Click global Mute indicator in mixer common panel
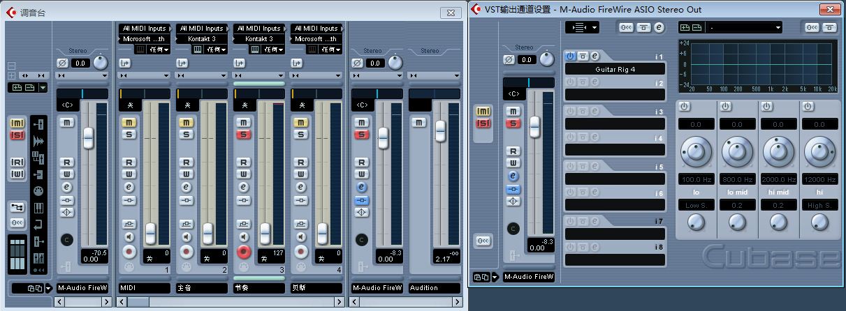The height and width of the screenshot is (311, 846). click(18, 123)
